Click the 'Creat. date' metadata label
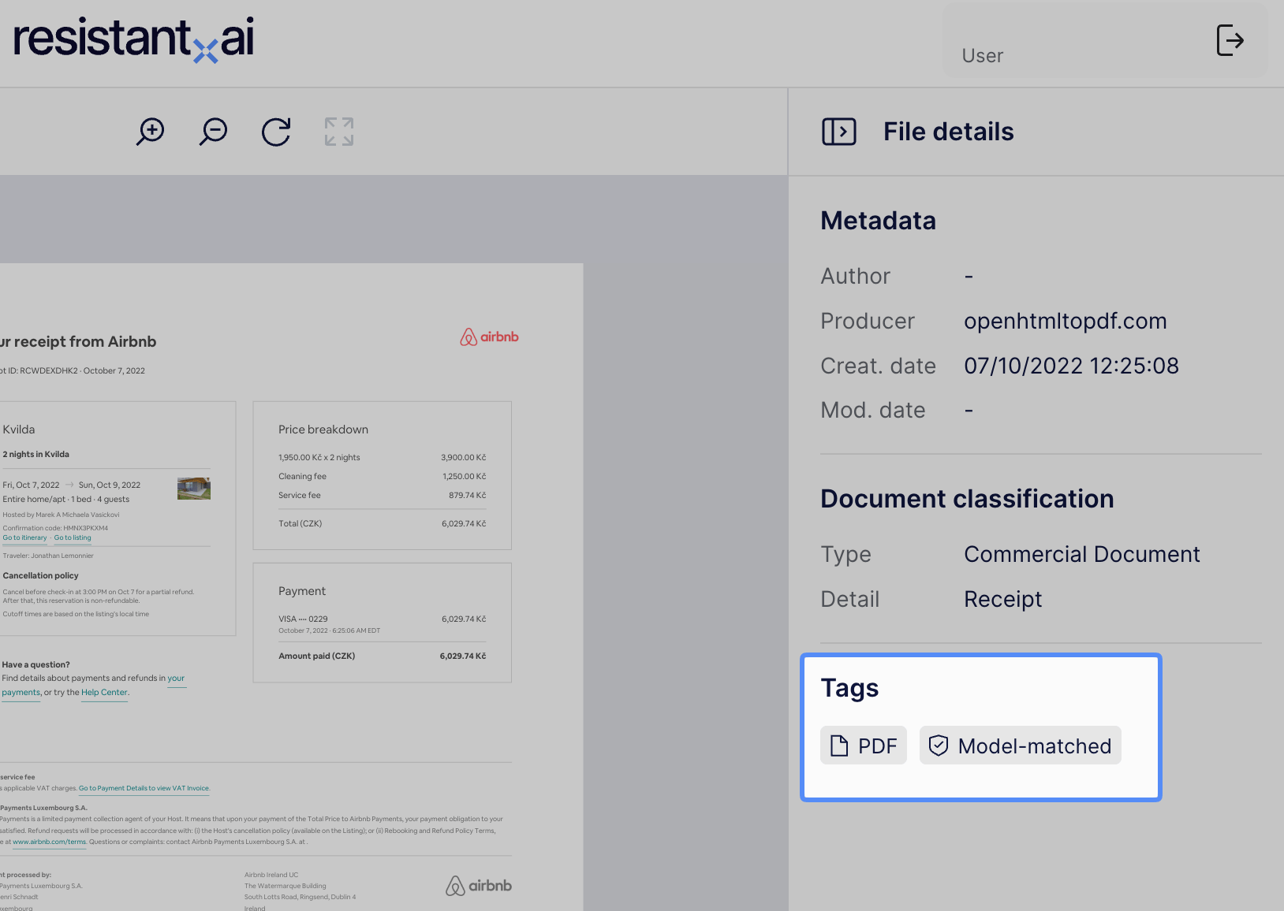 (878, 366)
